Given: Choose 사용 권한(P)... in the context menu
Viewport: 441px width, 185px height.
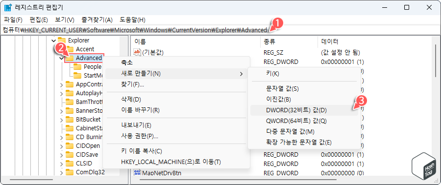Looking at the screenshot, I should 176,136.
